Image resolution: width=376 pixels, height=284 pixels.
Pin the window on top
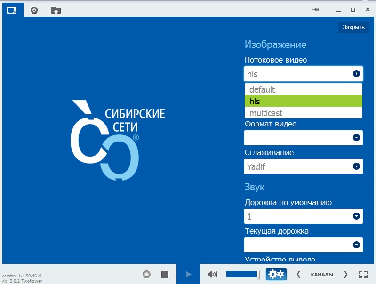[316, 9]
